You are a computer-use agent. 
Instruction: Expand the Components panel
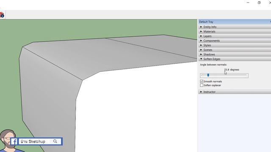point(235,41)
